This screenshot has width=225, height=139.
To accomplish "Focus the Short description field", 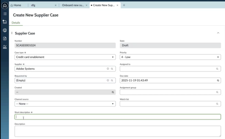I will 118,117.
